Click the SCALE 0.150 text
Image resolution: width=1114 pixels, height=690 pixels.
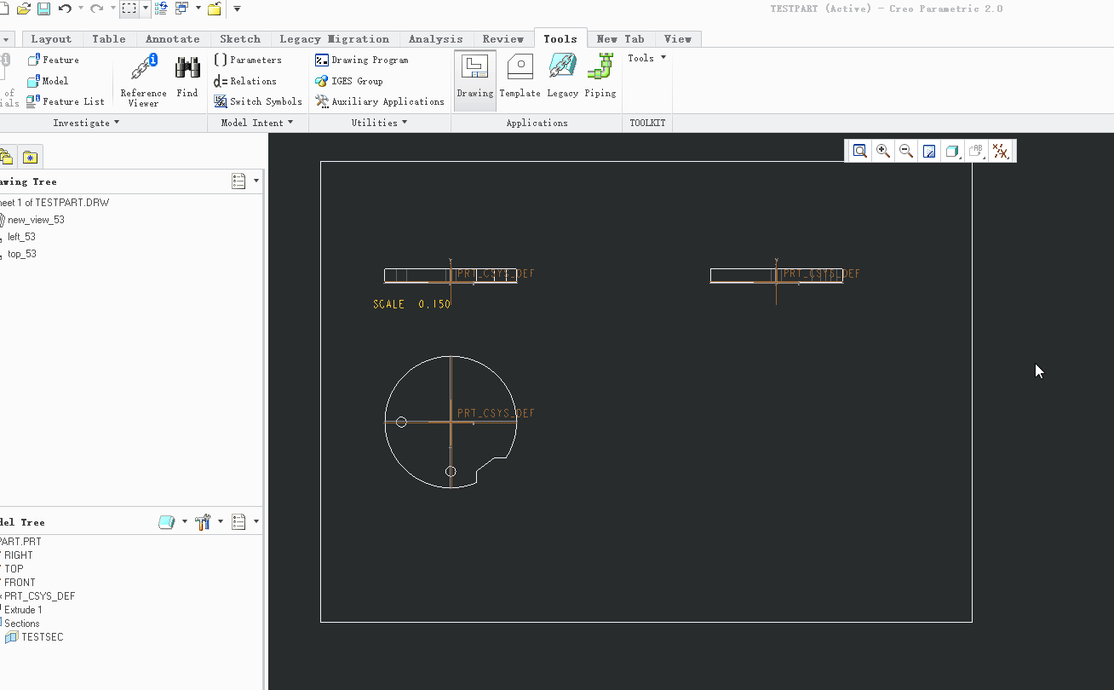pyautogui.click(x=412, y=304)
